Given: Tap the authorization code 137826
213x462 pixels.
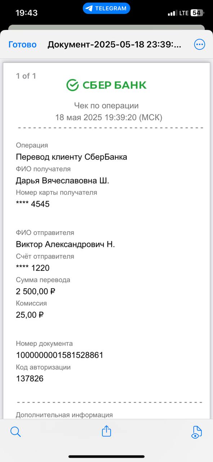Looking at the screenshot, I should pyautogui.click(x=30, y=379).
